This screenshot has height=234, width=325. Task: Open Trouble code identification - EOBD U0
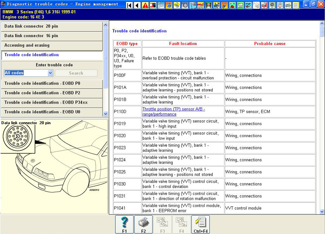point(52,112)
